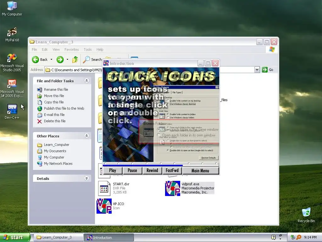
Task: Click Publish this file to the Web
Action: [x=64, y=108]
